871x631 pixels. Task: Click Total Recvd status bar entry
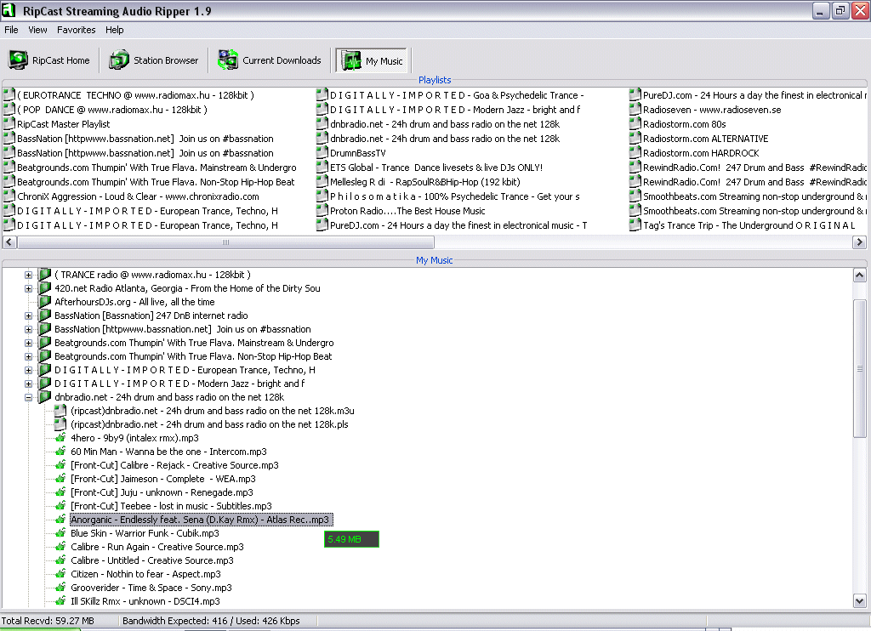tap(48, 621)
